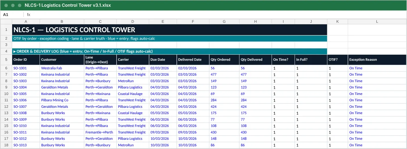Select column L header
The height and width of the screenshot is (149, 407).
377,21
